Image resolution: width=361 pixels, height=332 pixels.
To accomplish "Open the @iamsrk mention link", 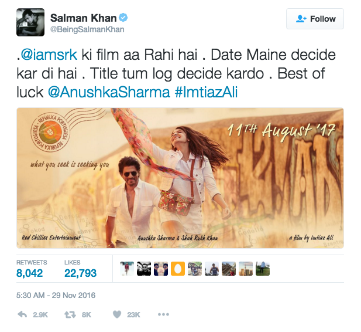I will pos(49,55).
